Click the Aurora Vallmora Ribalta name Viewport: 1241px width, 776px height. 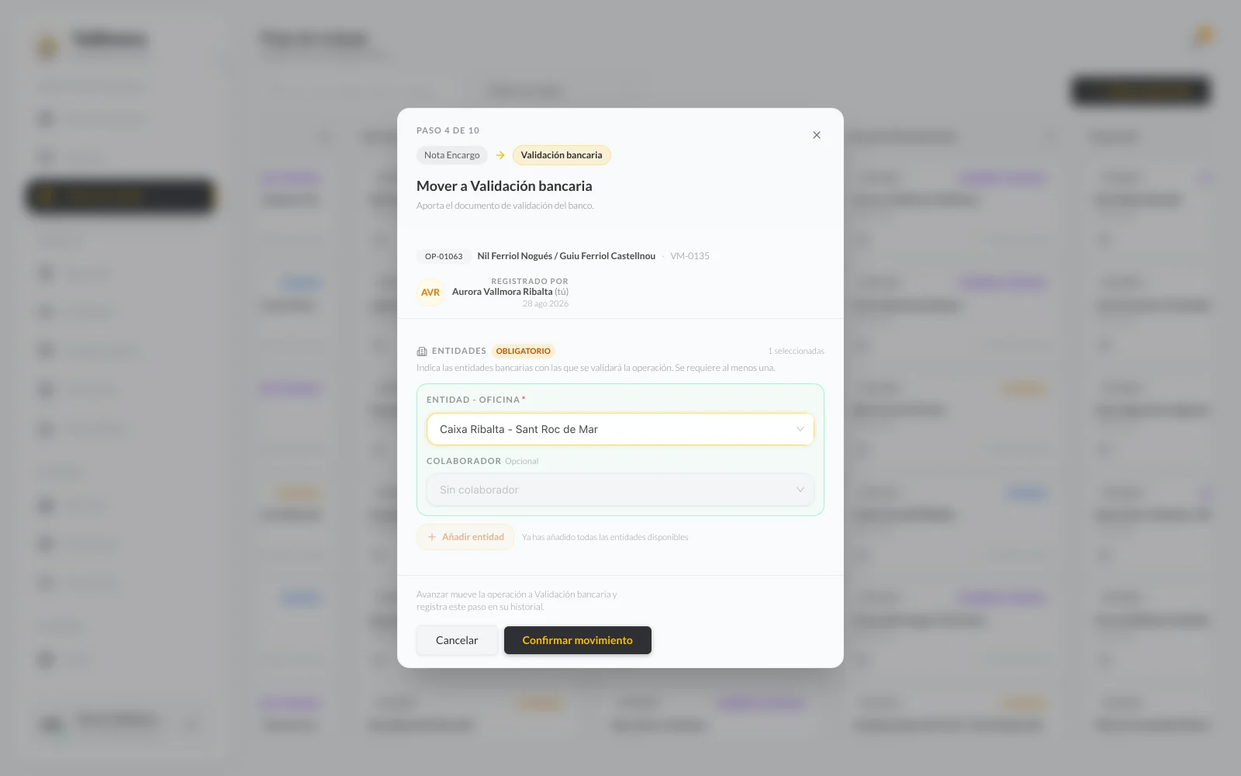click(x=502, y=292)
